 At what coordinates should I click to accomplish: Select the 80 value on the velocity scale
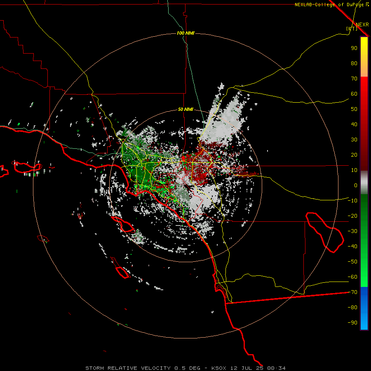354,63
